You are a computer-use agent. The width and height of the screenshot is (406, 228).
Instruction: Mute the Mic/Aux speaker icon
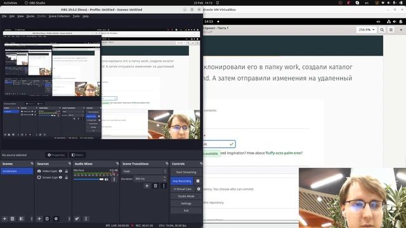(x=107, y=179)
